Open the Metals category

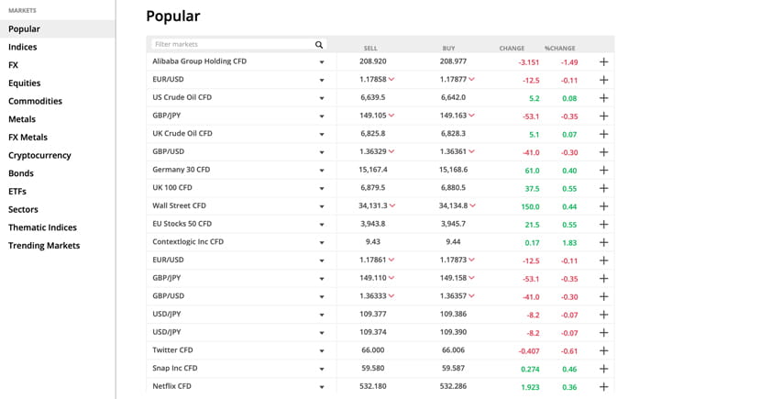[x=22, y=119]
